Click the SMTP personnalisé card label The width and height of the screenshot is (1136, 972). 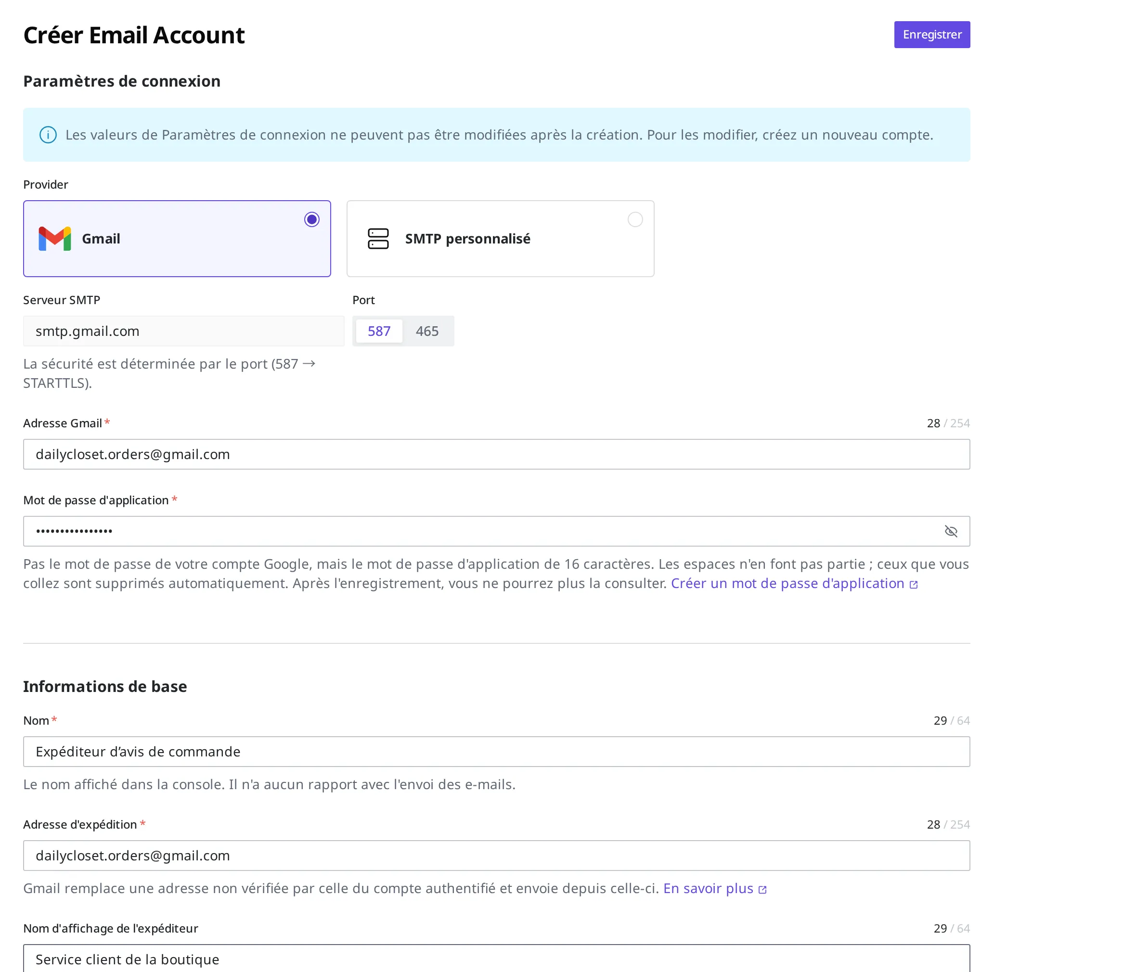pos(467,239)
